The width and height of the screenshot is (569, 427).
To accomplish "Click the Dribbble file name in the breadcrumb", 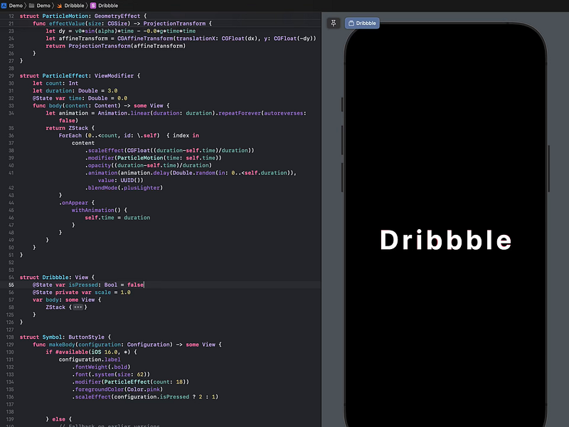I will click(x=74, y=6).
